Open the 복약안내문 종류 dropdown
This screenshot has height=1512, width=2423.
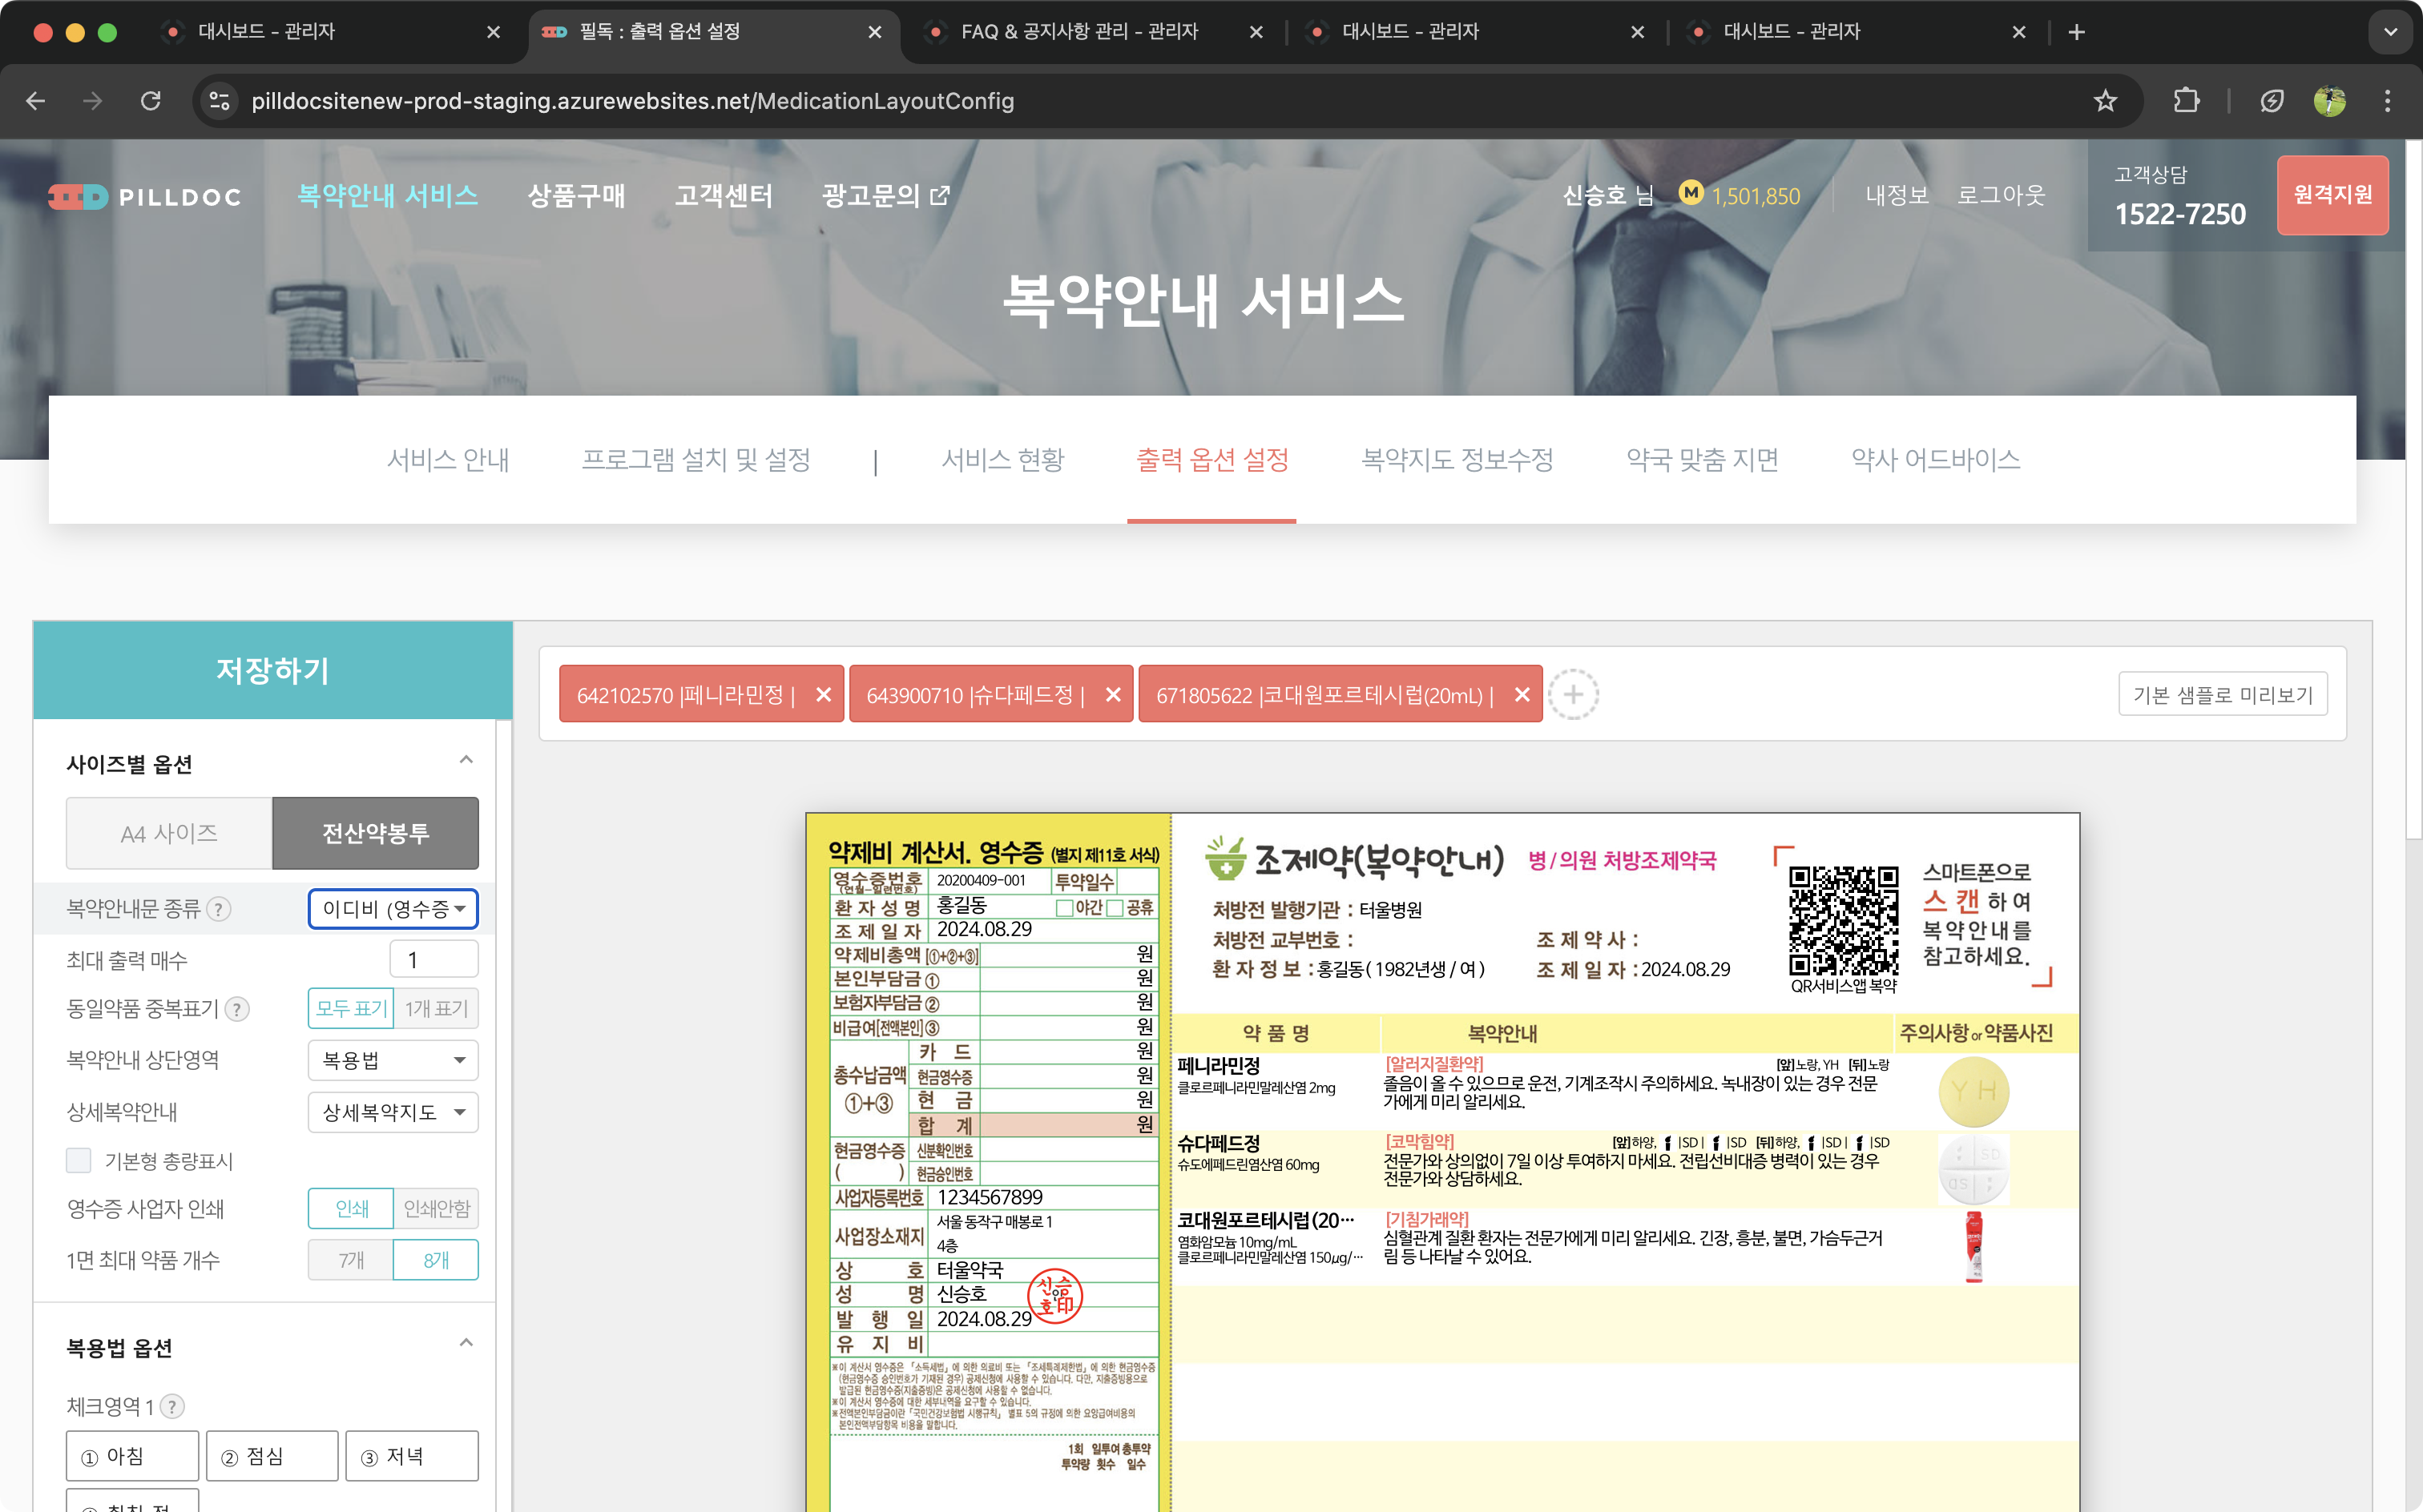point(393,908)
